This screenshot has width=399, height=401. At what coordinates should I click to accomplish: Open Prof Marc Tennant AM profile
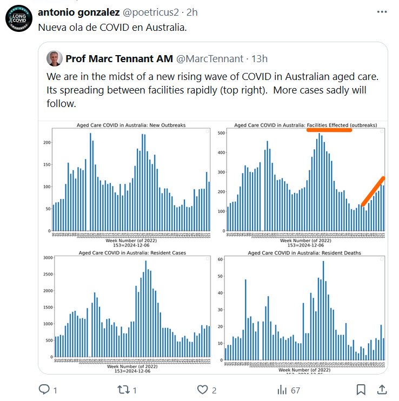[118, 58]
